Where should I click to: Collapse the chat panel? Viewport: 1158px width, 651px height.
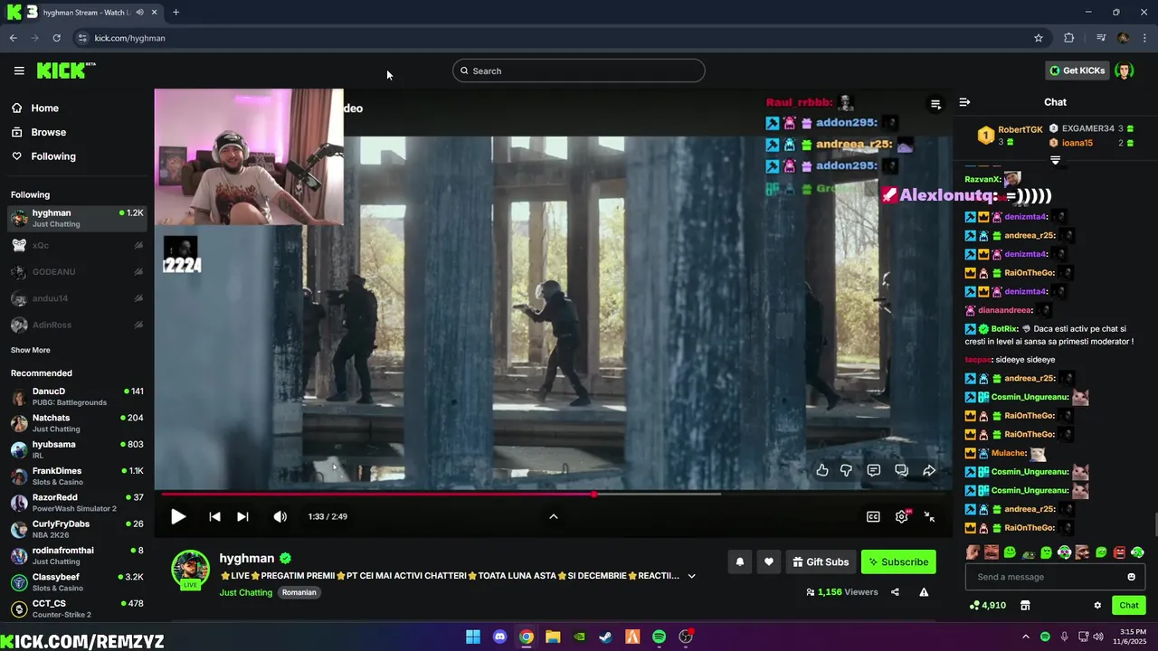(964, 102)
